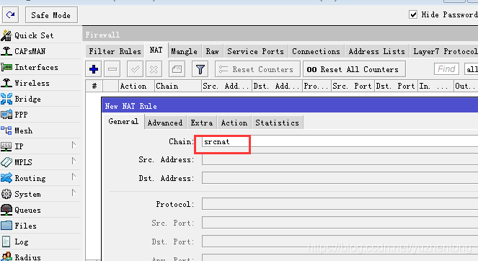Expand the MPLS submenu arrow
Image resolution: width=478 pixels, height=261 pixels.
[74, 161]
